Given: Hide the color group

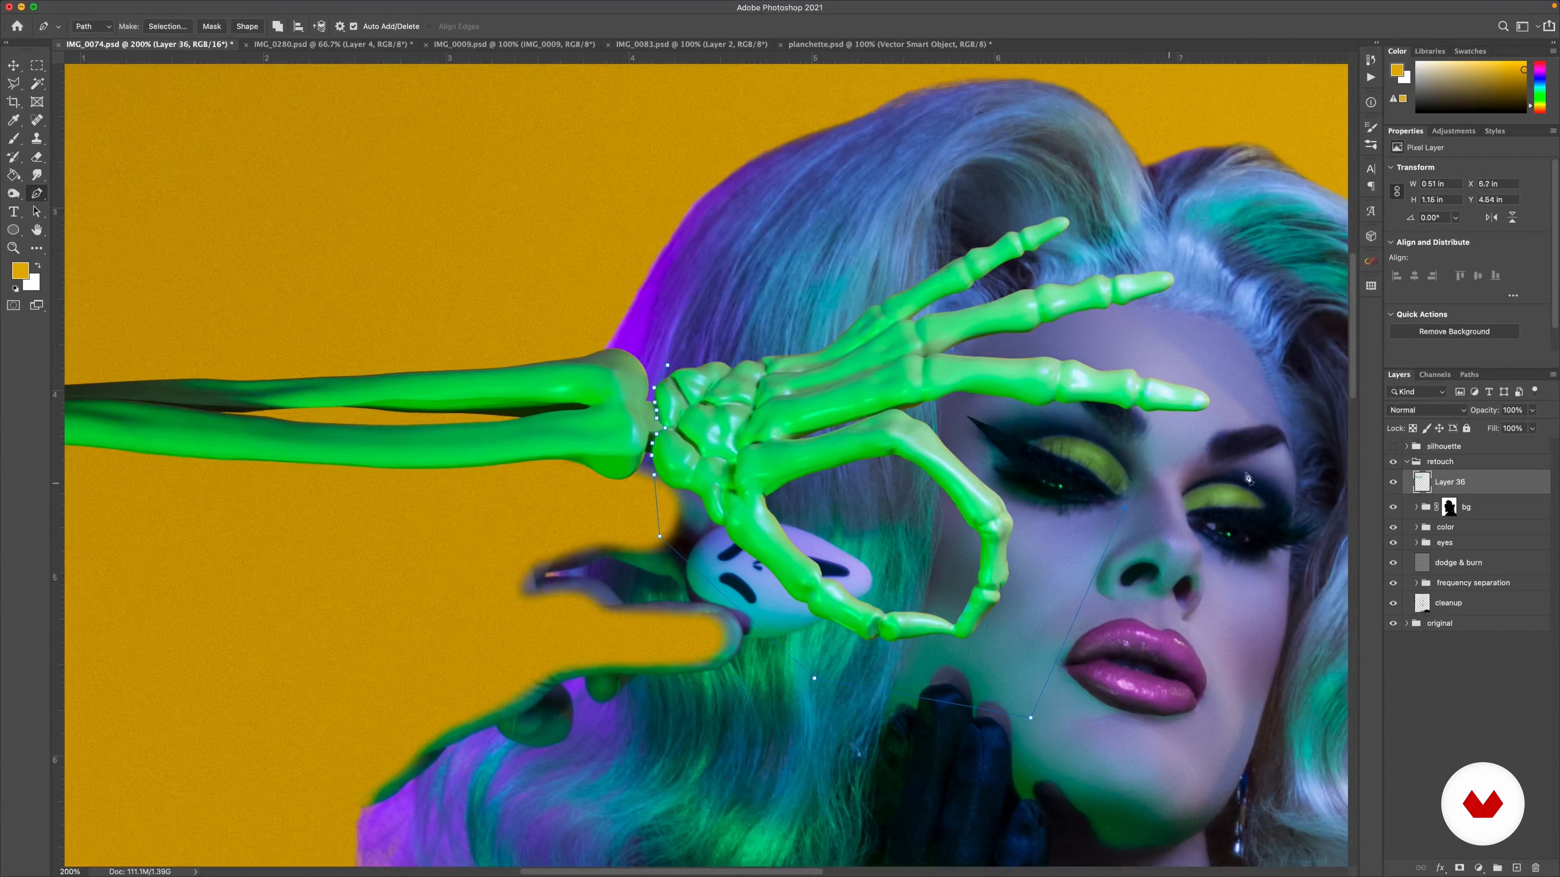Looking at the screenshot, I should point(1393,527).
